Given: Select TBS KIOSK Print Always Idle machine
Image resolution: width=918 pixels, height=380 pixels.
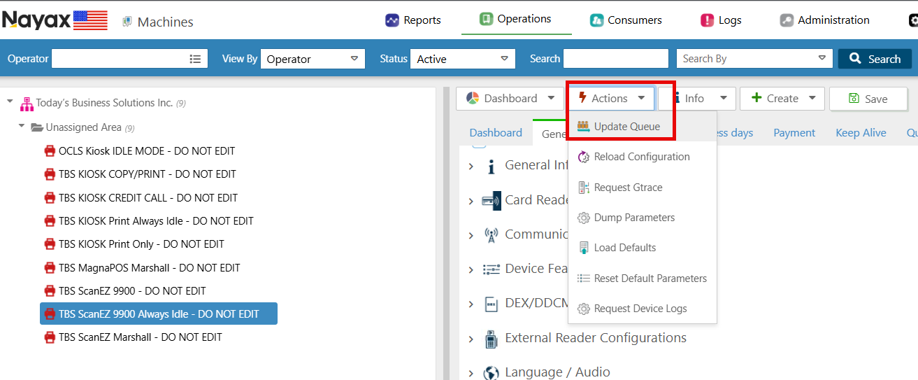Looking at the screenshot, I should 156,220.
